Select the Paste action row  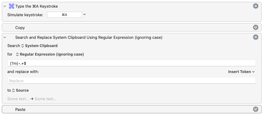tap(132, 109)
